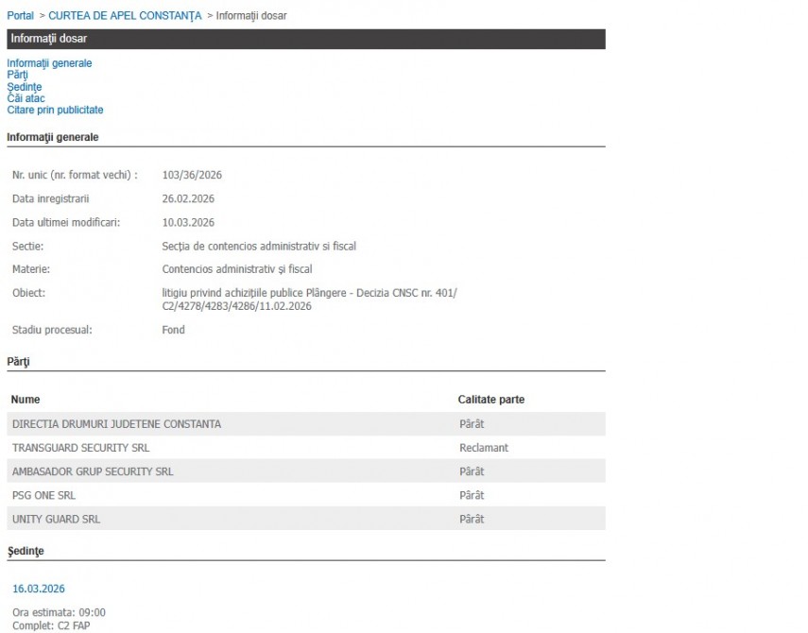Click the PSG ONE SRL party entry
Image resolution: width=808 pixels, height=633 pixels.
point(43,495)
